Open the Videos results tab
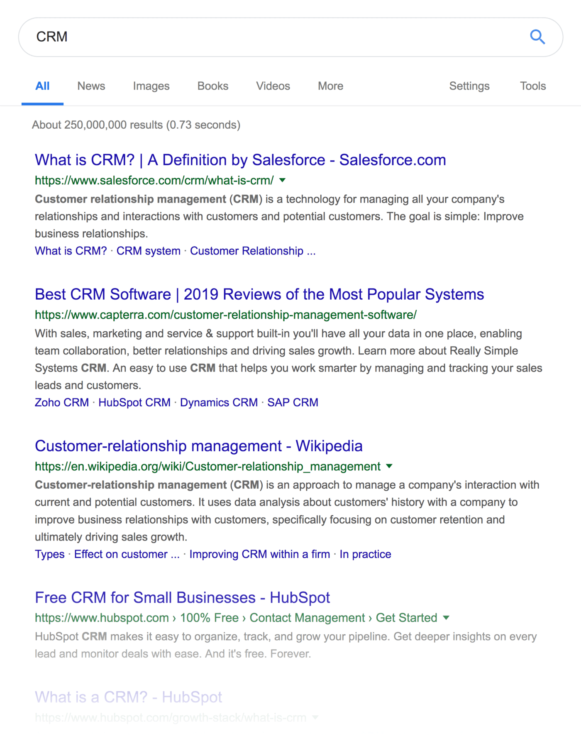Image resolution: width=581 pixels, height=741 pixels. point(273,86)
